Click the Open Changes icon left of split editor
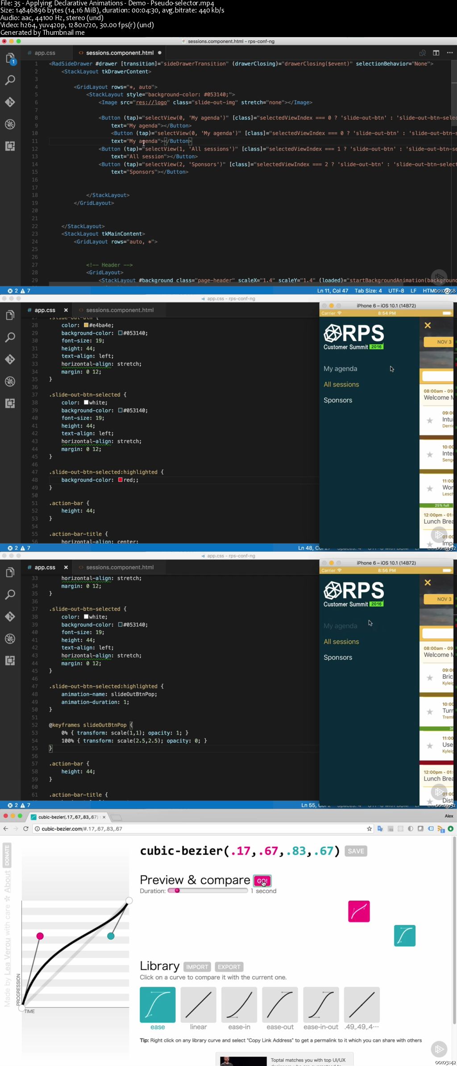This screenshot has width=457, height=1066. [422, 53]
